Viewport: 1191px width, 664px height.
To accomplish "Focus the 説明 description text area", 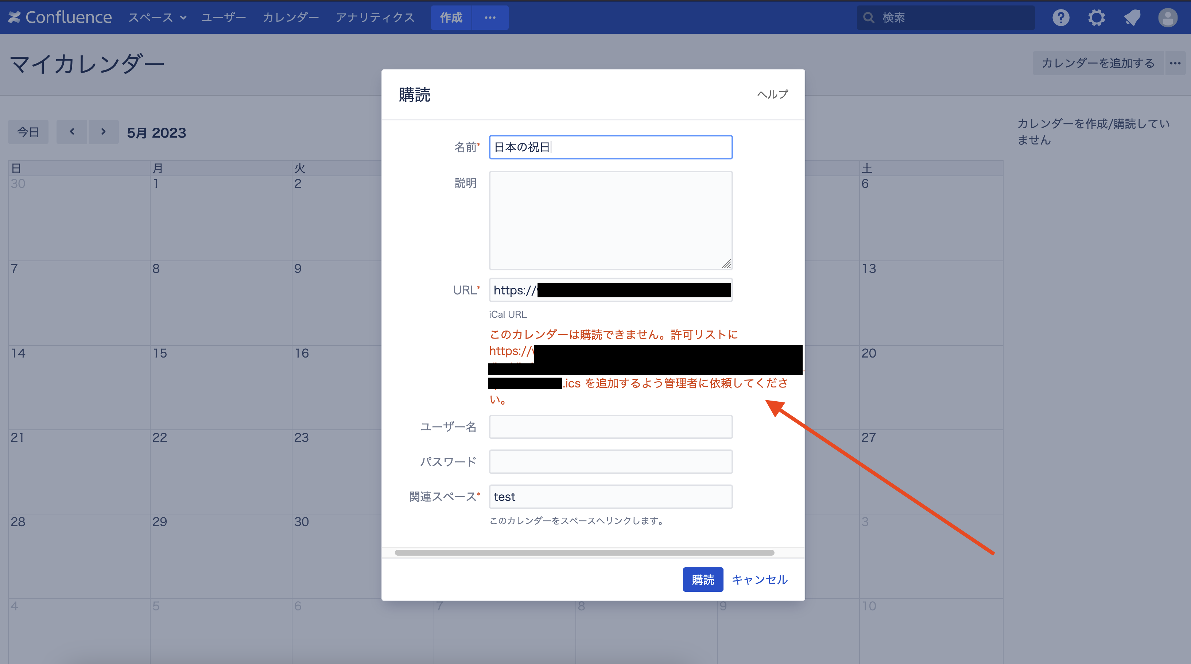I will tap(611, 221).
